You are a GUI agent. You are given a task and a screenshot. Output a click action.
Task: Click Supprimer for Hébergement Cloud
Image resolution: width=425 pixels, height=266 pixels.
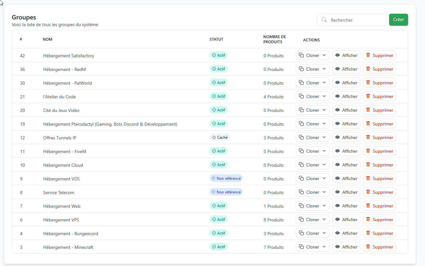pyautogui.click(x=380, y=165)
